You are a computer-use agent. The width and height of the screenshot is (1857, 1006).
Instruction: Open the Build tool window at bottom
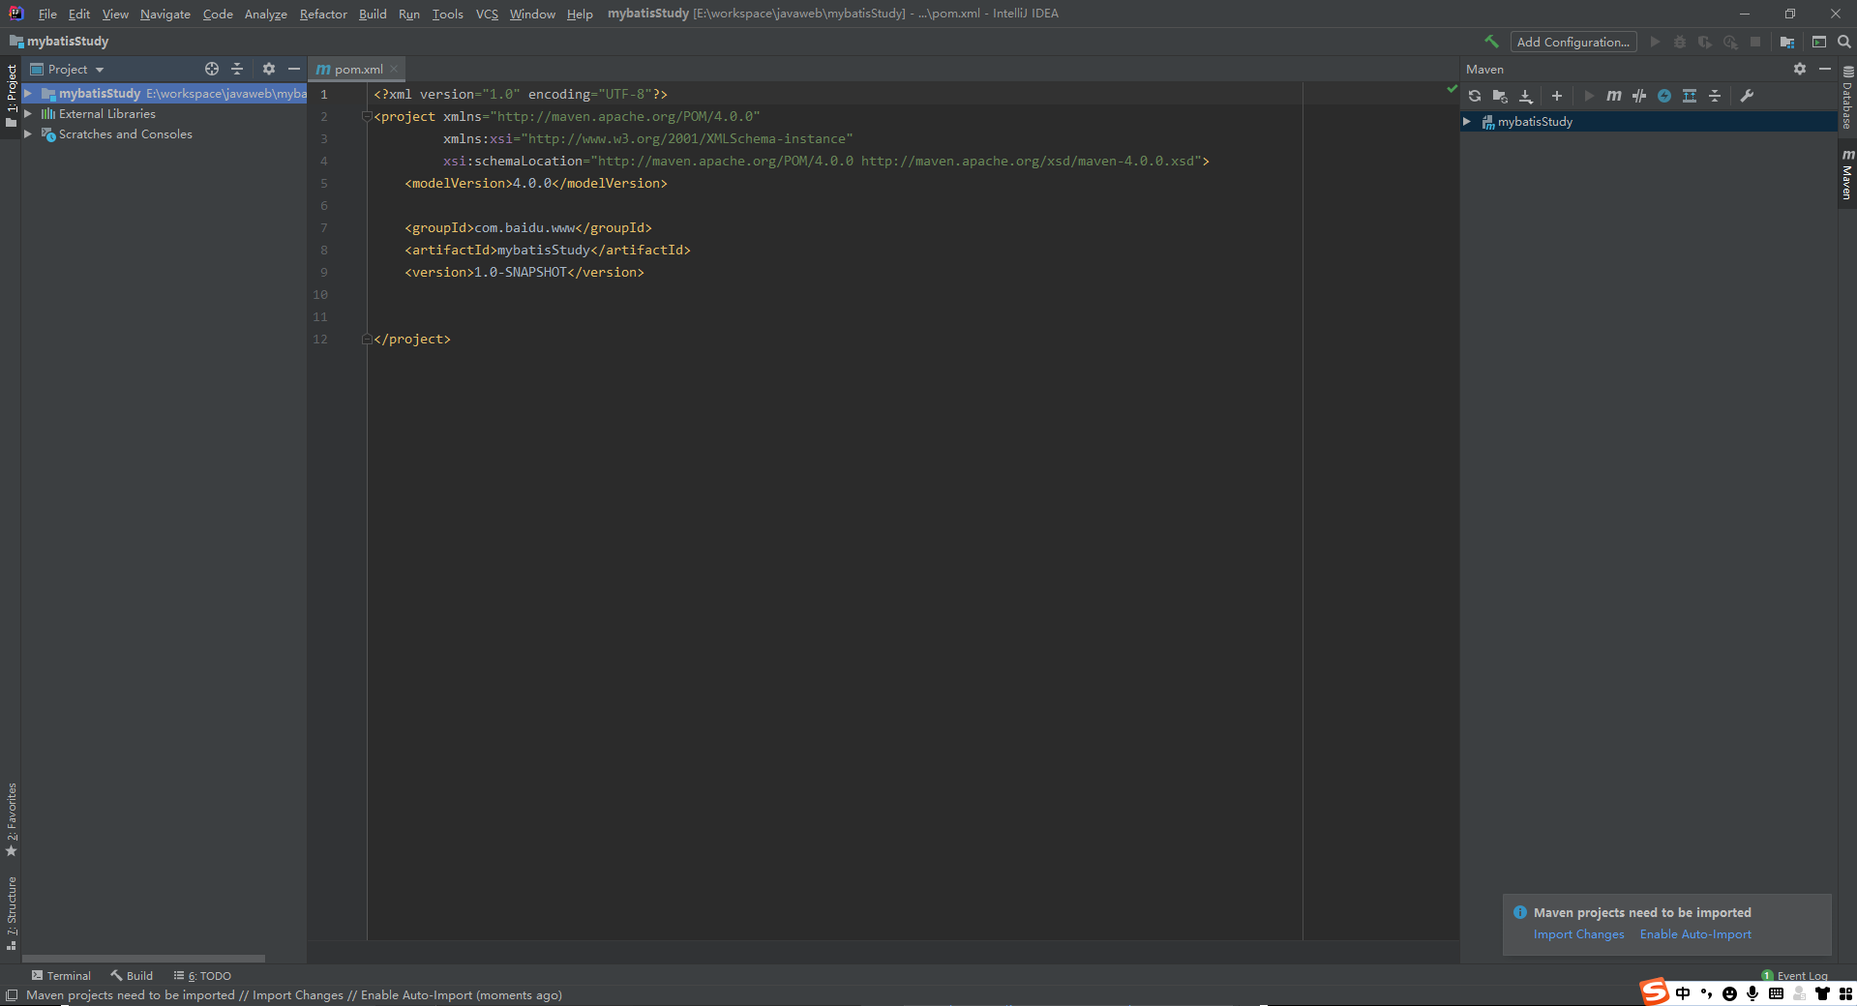pos(132,976)
